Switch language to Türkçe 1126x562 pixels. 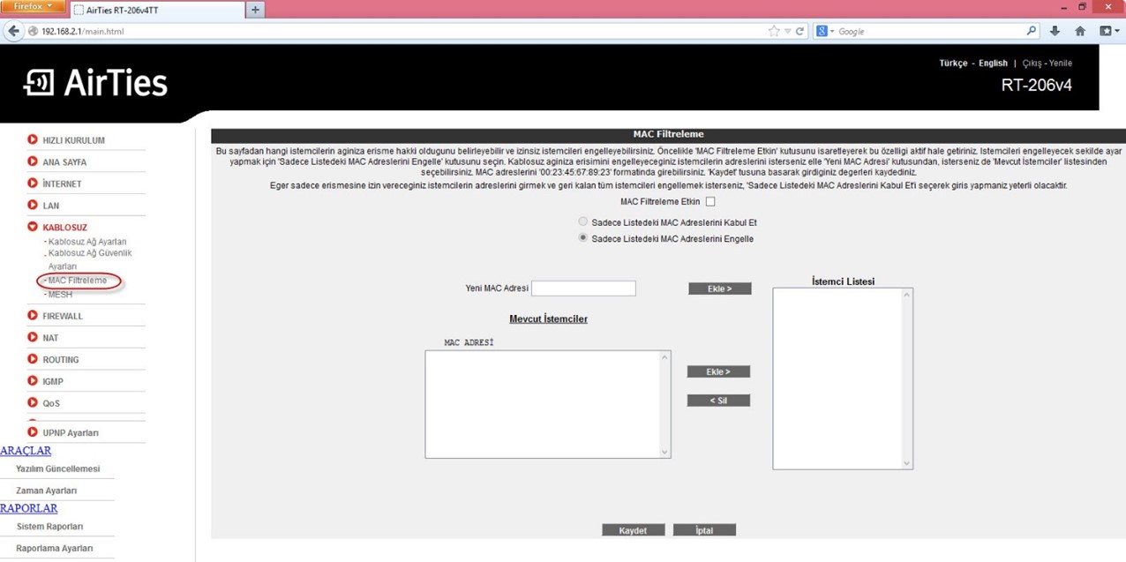click(x=953, y=64)
